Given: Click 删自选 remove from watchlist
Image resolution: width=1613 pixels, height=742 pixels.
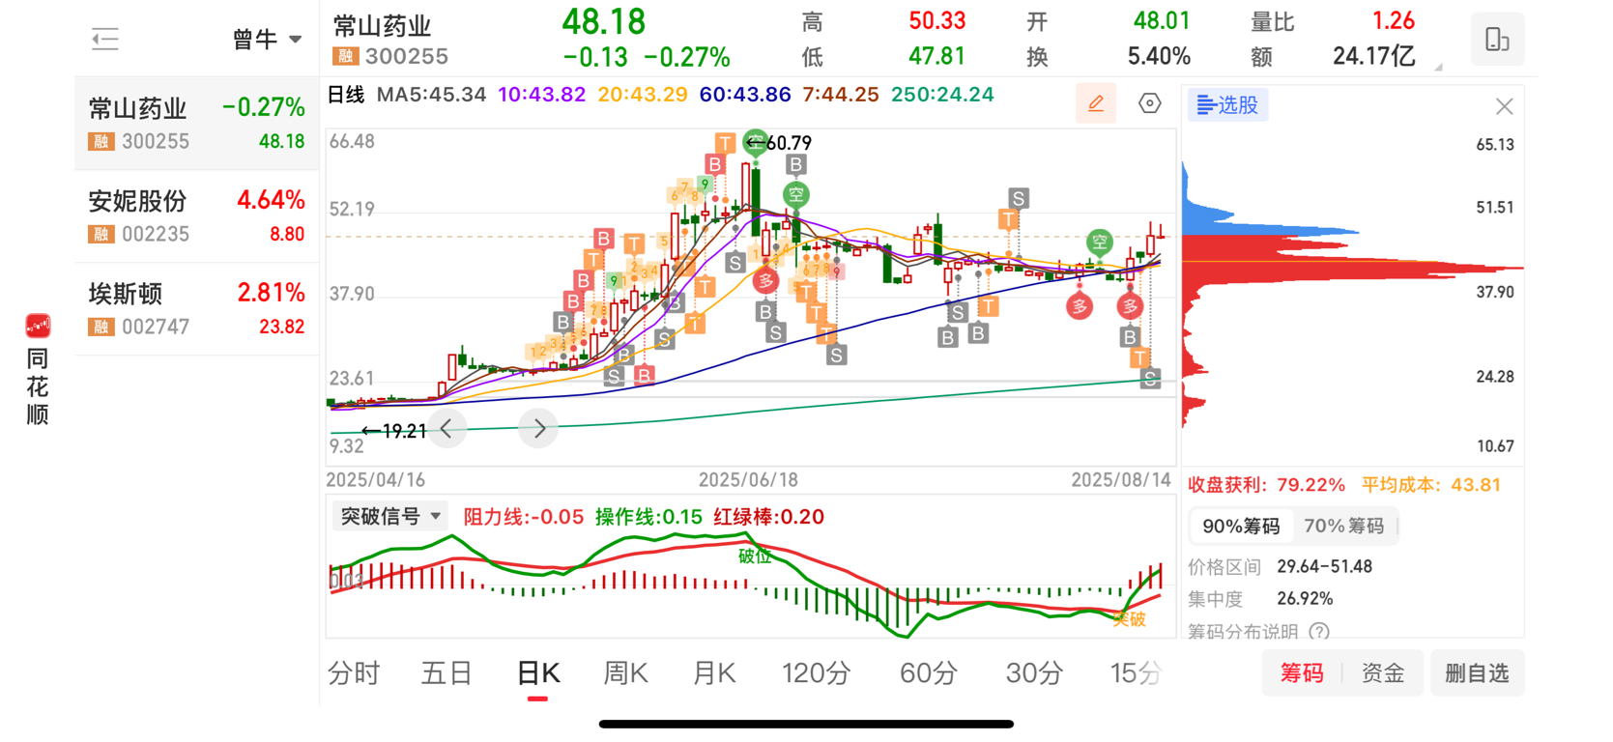Looking at the screenshot, I should coord(1477,673).
